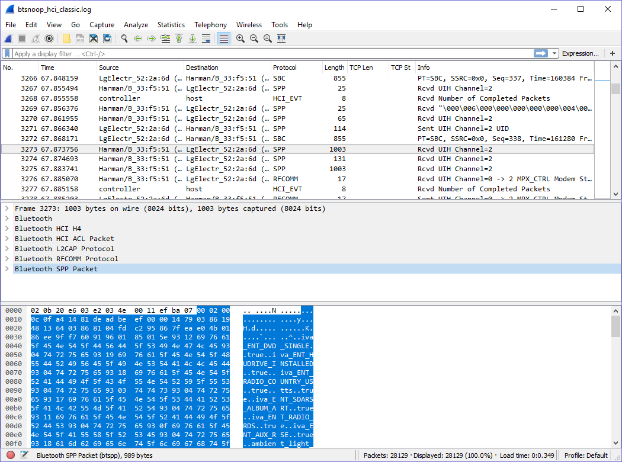Click the expert information red circle indicator
This screenshot has height=462, width=622.
(x=10, y=455)
